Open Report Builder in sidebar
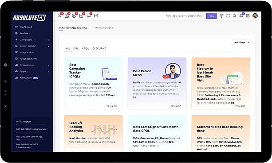 pyautogui.click(x=28, y=46)
